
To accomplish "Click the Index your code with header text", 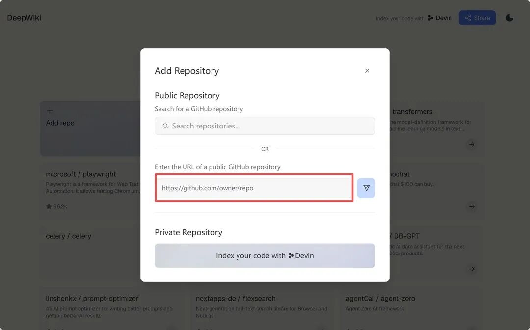I will point(400,18).
